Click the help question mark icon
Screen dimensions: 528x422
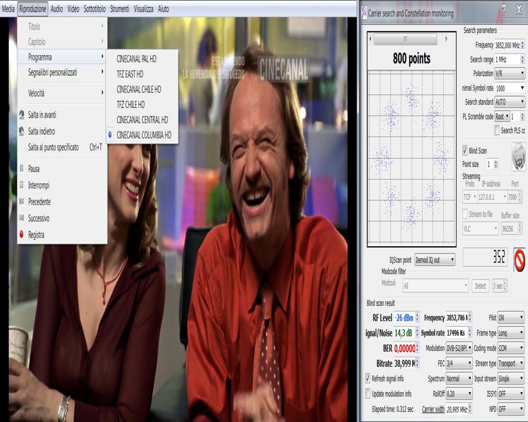coord(503,10)
